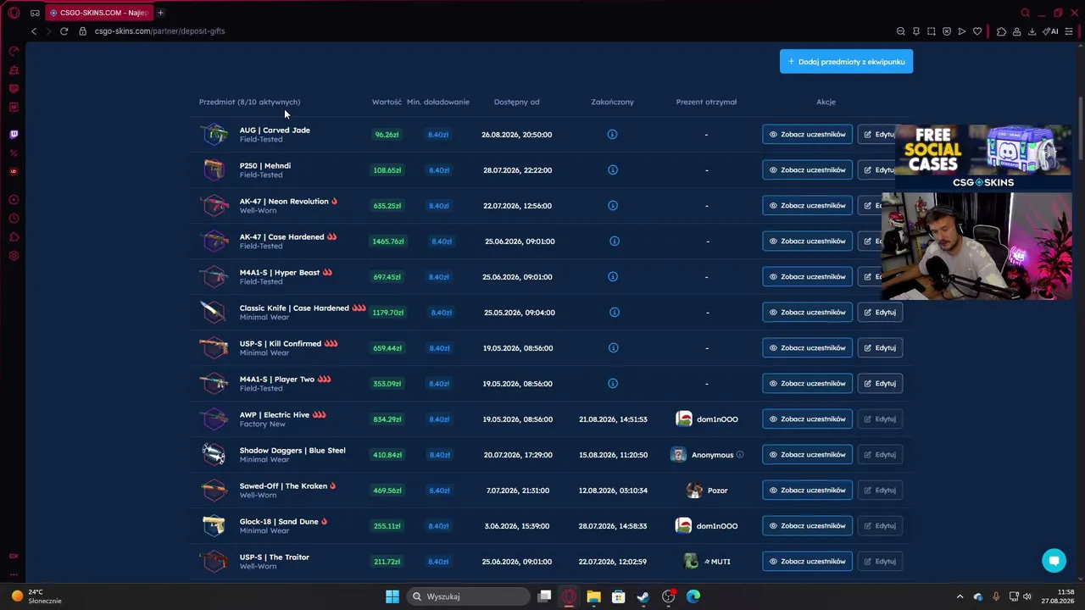Take a snapshot with the toolbar snapshot icon
The width and height of the screenshot is (1085, 610).
point(932,31)
